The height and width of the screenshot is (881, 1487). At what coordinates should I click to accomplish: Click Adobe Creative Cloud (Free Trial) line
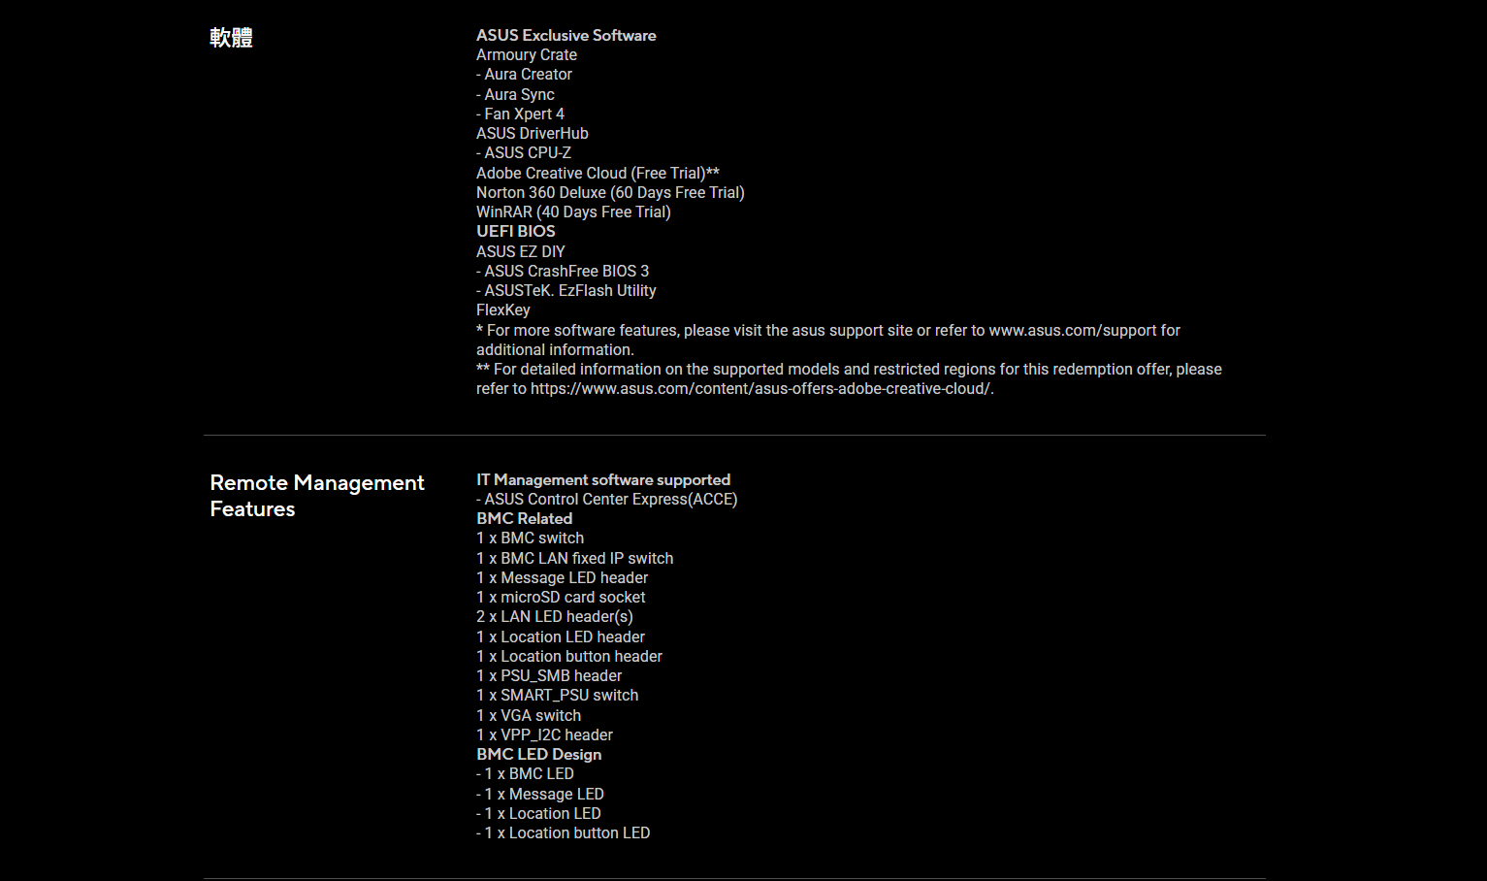597,174
